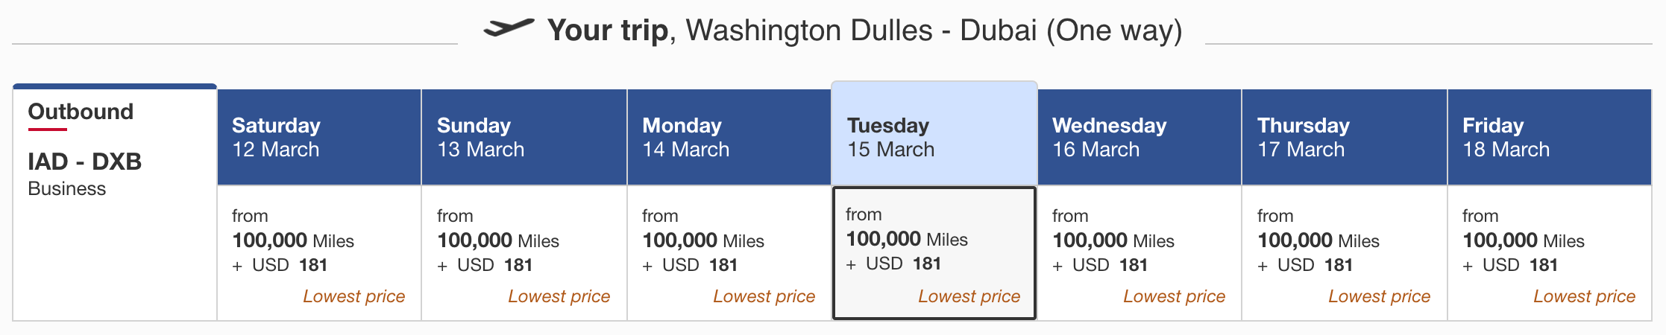
Task: Choose Friday's 100,000 Miles fare cell
Action: click(x=1550, y=253)
